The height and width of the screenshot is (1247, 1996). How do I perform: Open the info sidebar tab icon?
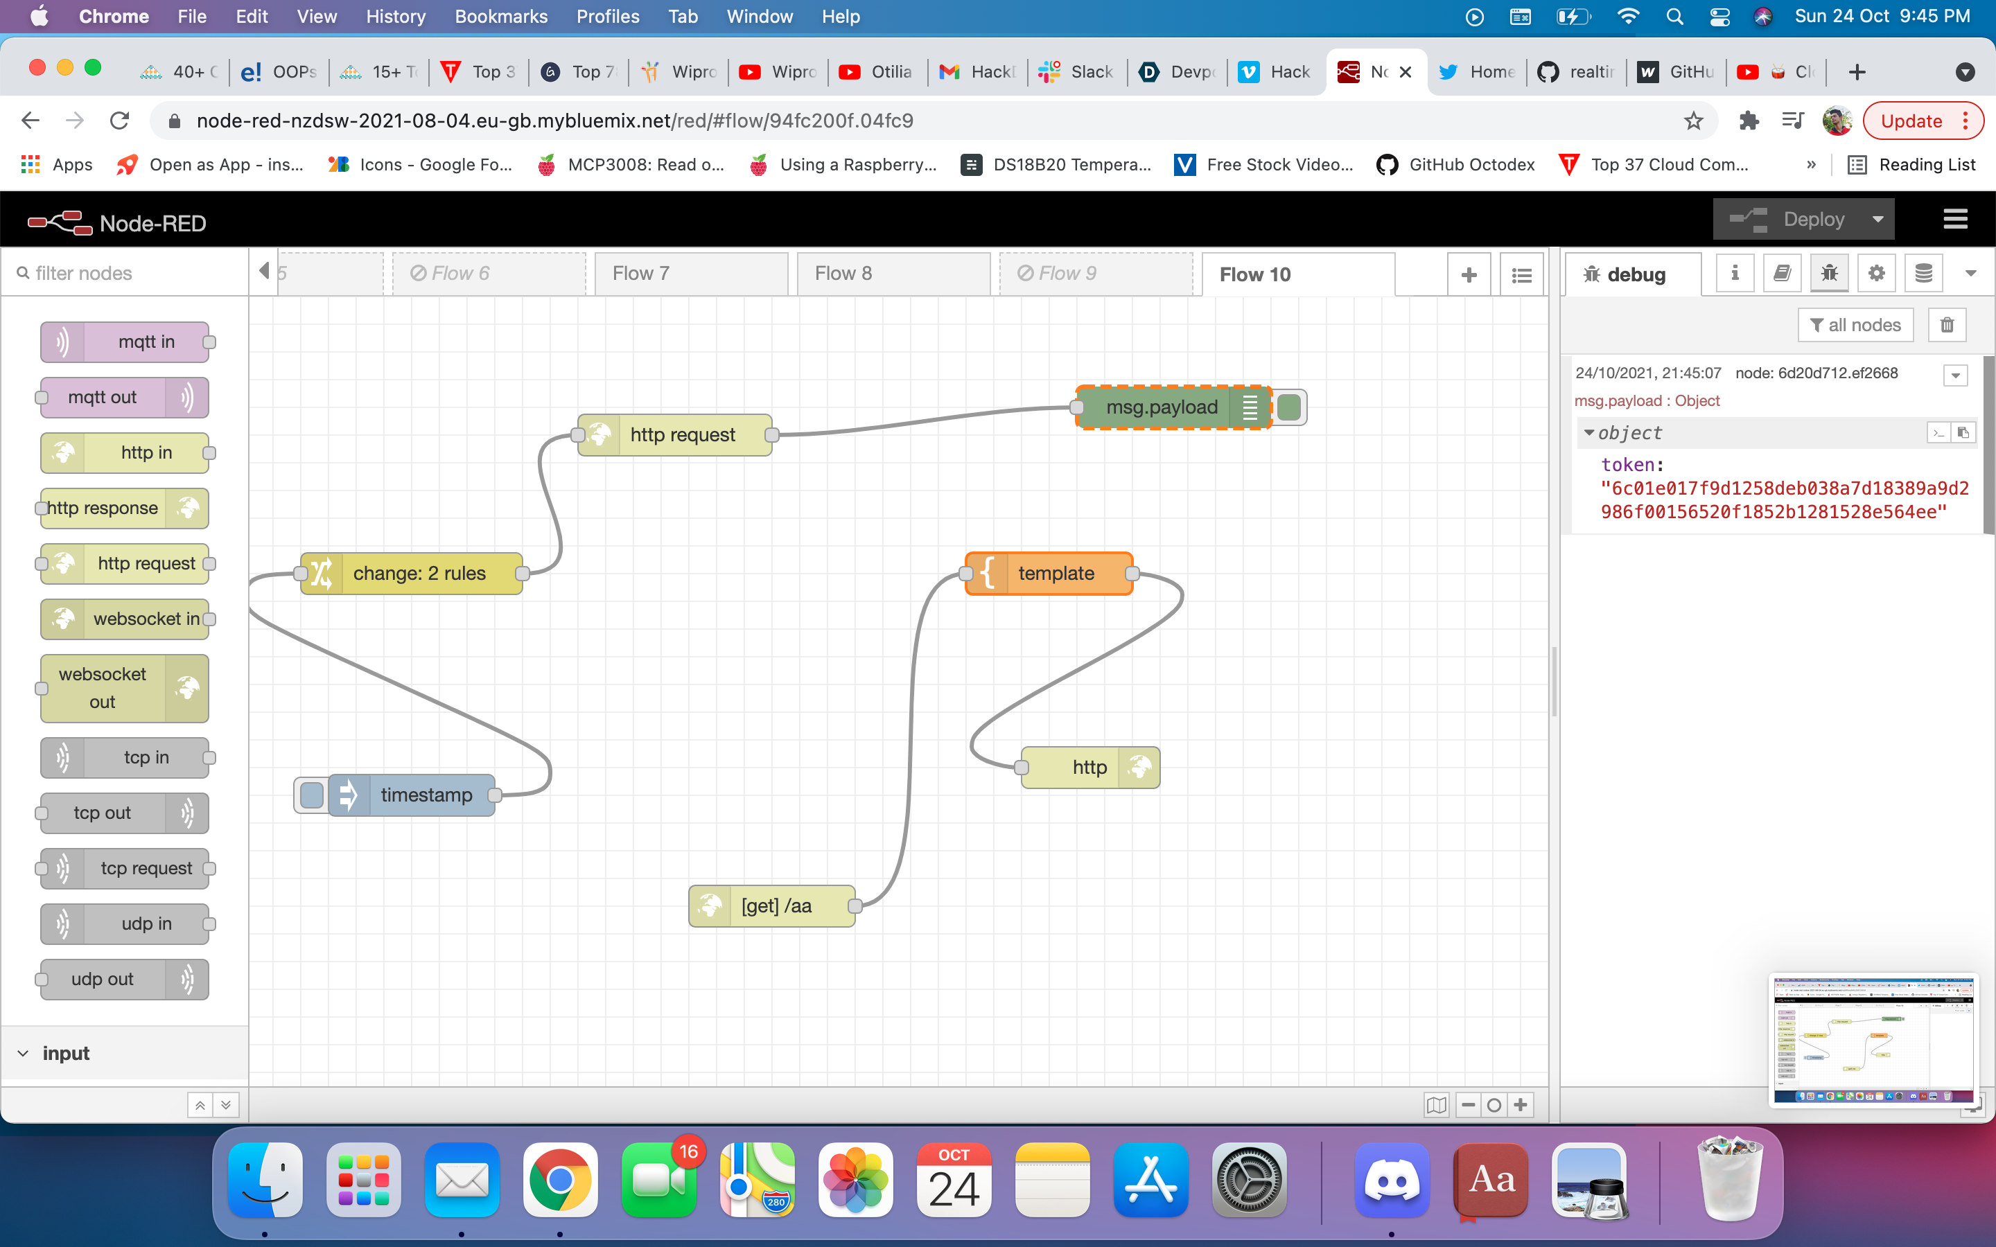pyautogui.click(x=1735, y=273)
